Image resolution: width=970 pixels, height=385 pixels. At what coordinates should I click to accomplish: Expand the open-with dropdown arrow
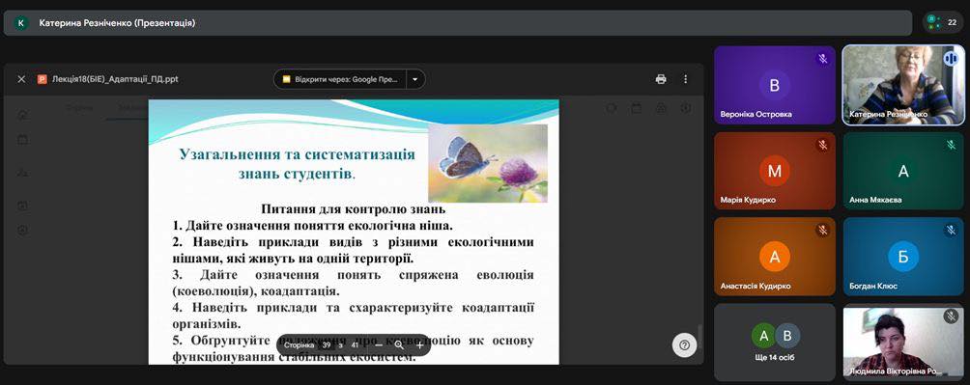pos(415,79)
